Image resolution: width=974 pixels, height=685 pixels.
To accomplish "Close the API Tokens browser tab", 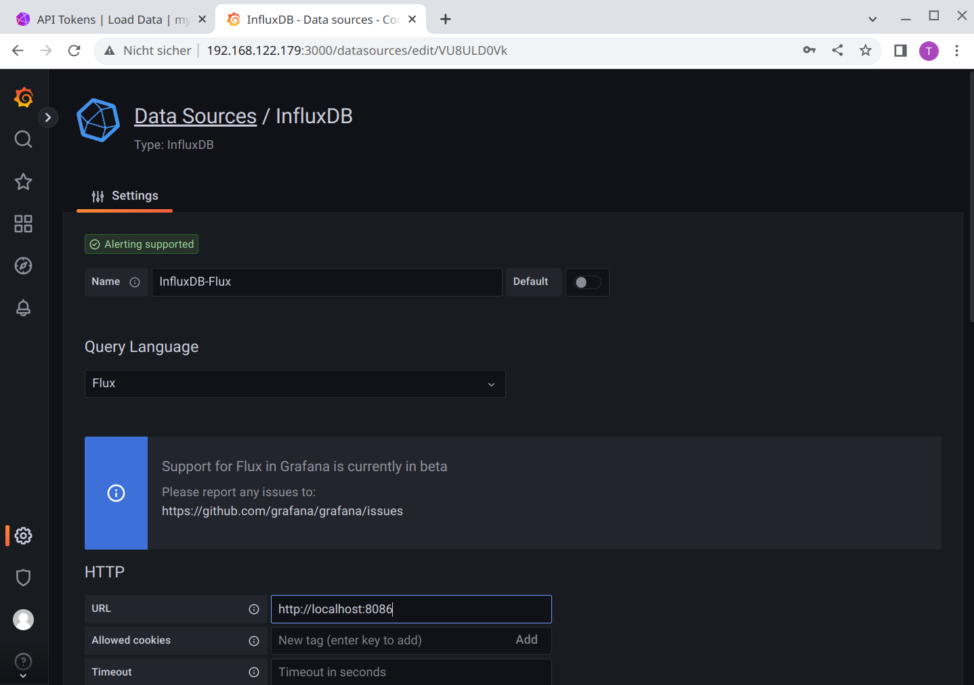I will (x=202, y=20).
